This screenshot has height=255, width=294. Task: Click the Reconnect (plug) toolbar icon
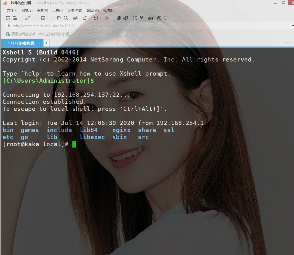pyautogui.click(x=27, y=18)
